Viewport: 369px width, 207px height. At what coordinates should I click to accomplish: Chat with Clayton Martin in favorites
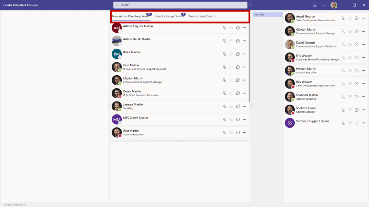(x=356, y=31)
